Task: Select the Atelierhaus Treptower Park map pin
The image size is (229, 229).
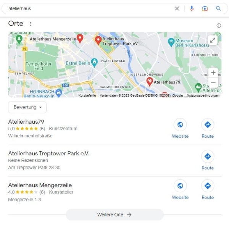Action: pyautogui.click(x=98, y=40)
